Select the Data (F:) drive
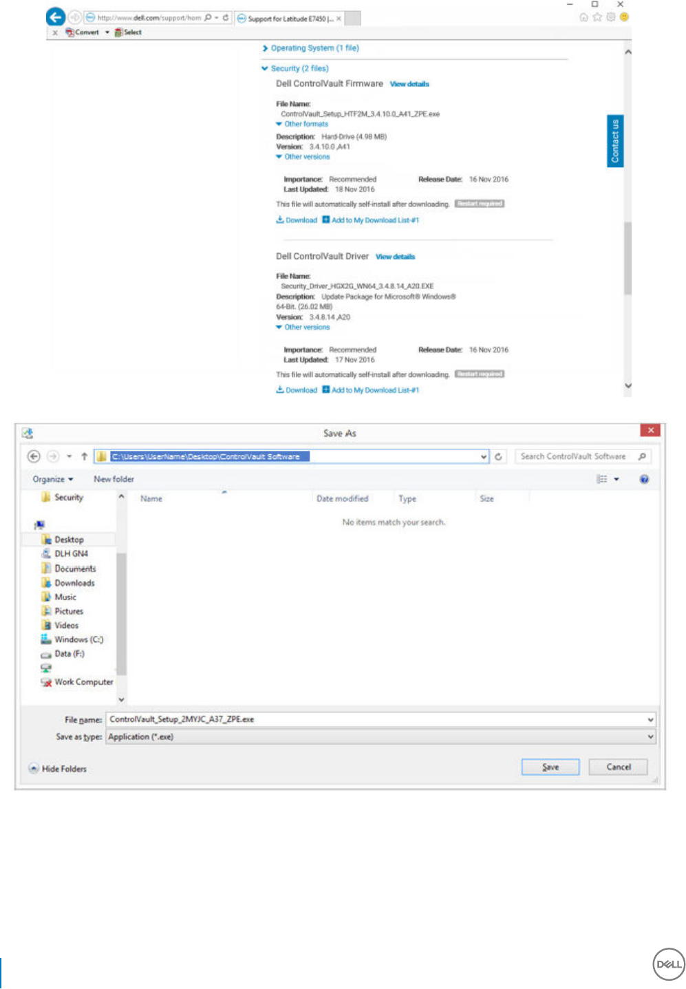686x989 pixels. tap(63, 654)
